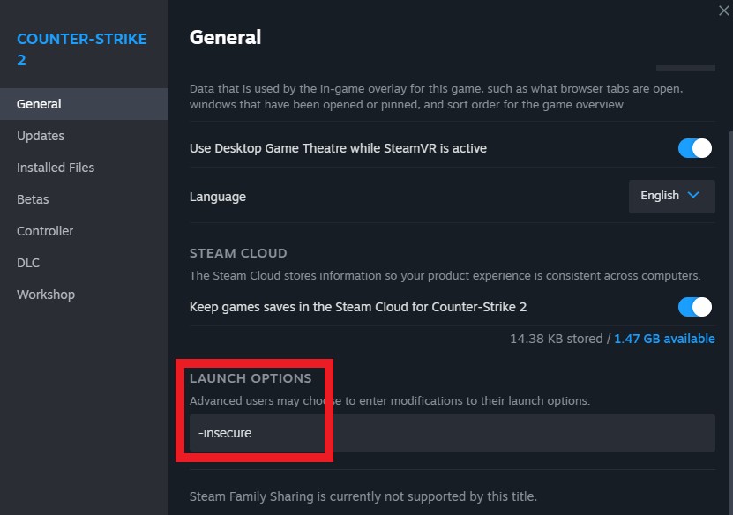Open the Betas section

(33, 199)
